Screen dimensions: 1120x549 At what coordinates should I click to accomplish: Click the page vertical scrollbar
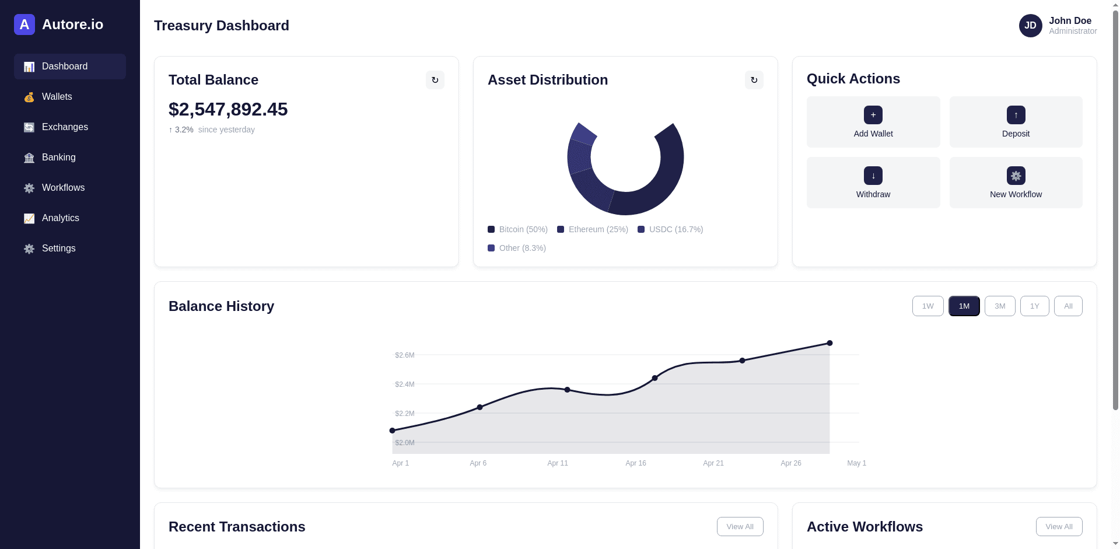point(1115,210)
